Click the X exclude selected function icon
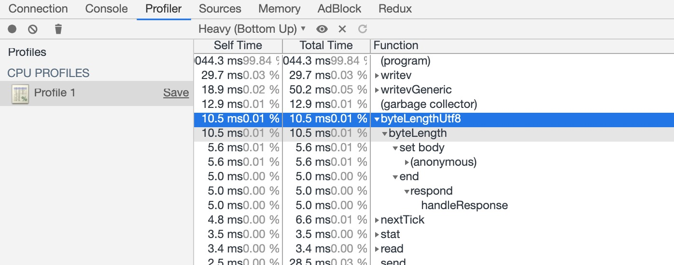This screenshot has width=674, height=265. pyautogui.click(x=342, y=29)
